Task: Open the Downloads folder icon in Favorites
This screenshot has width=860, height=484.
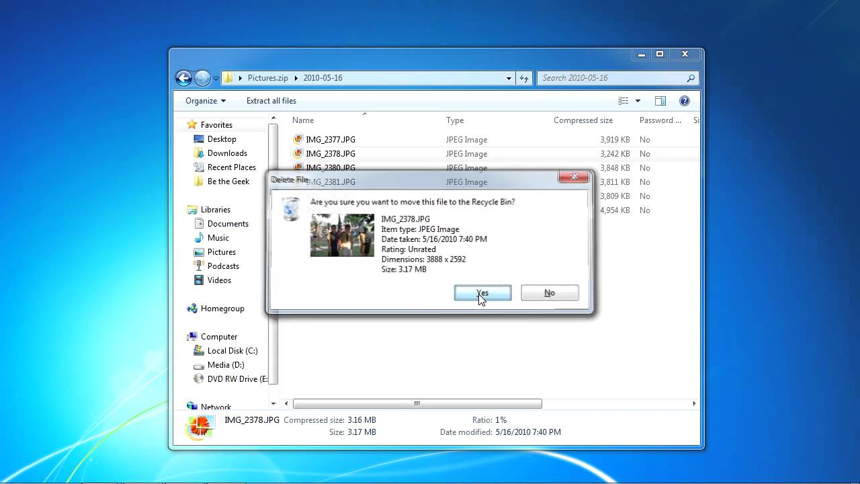Action: click(x=199, y=153)
